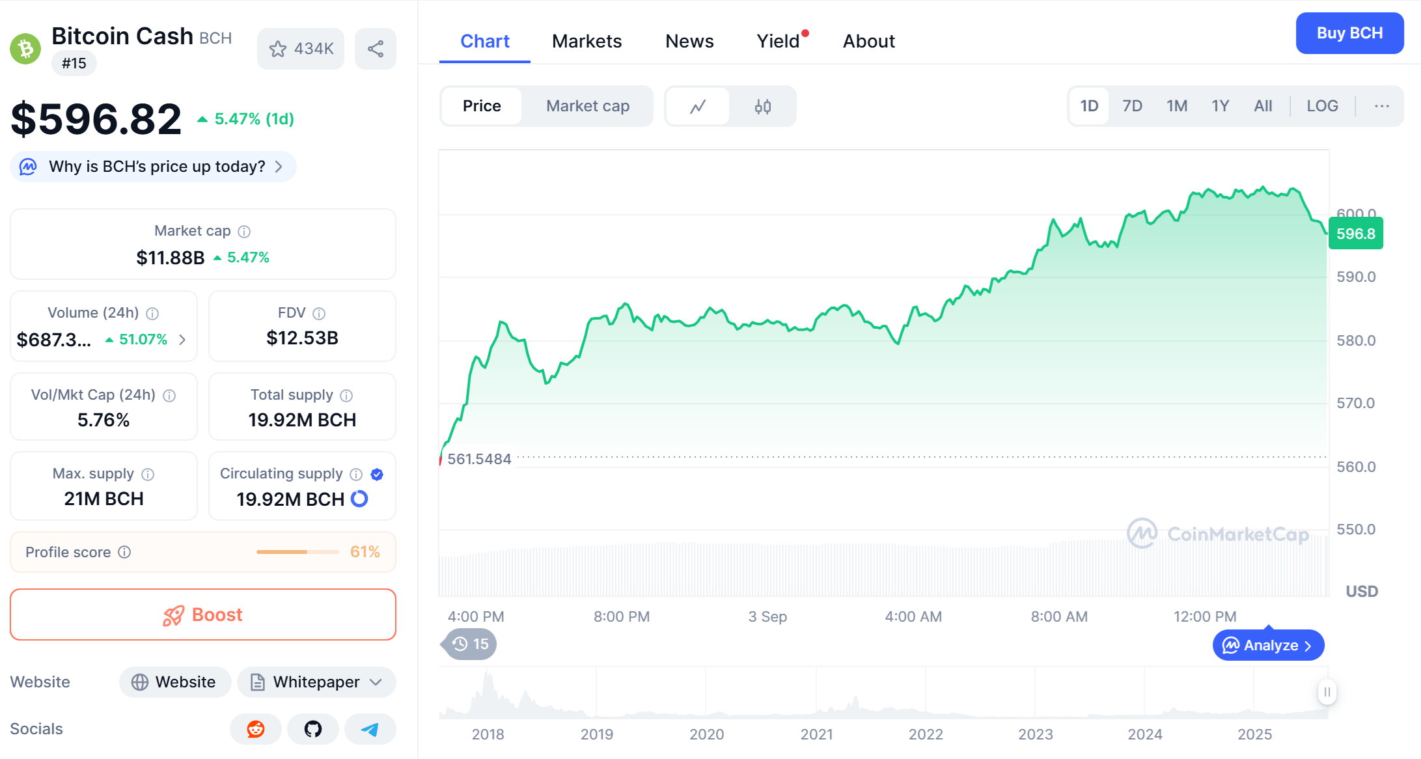Click the $596.82 price heading

[96, 119]
